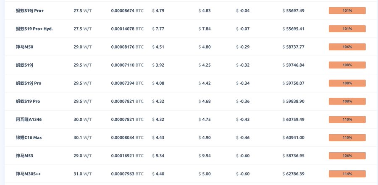Screen dimensions: 378x185
Task: Click the 神马M30S++ miner name
Action: [29, 174]
